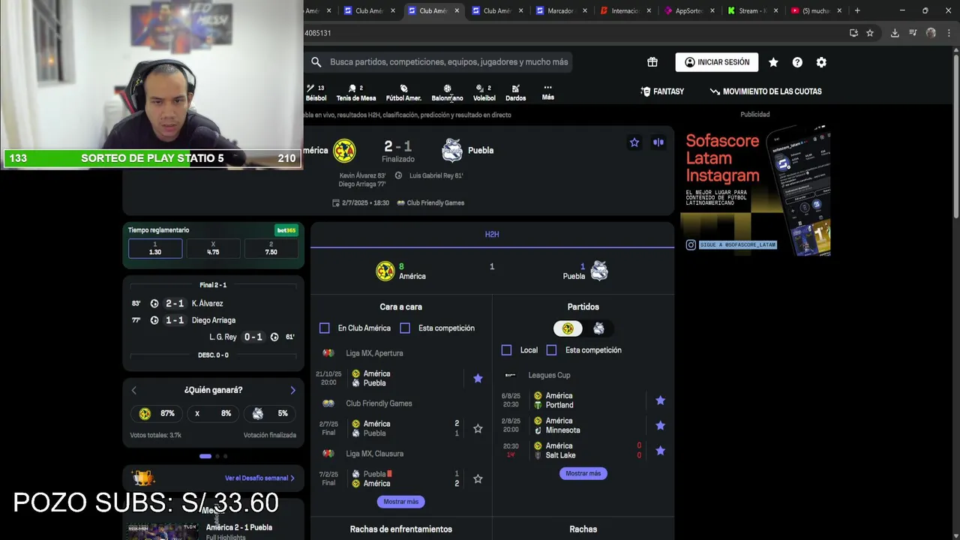
Task: Select the Voleibol sport
Action: 484,92
